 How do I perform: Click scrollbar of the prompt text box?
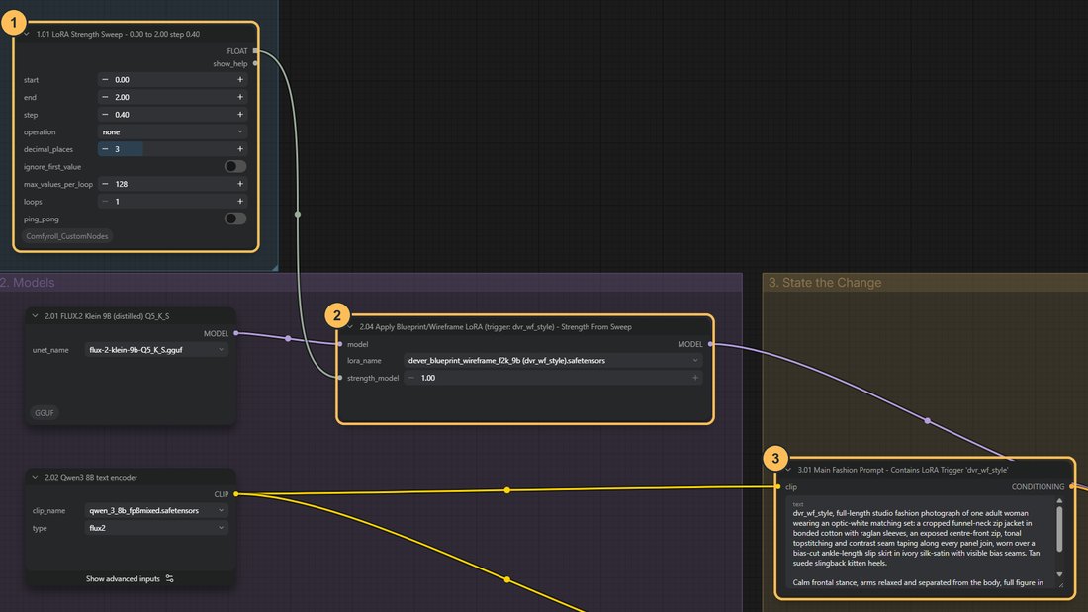[1059, 529]
